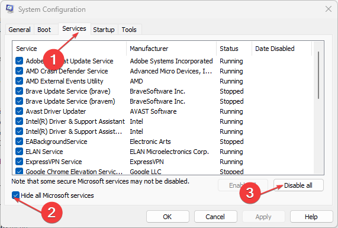Switch to the Startup tab
Viewport: 338px width, 228px height.
pos(104,30)
